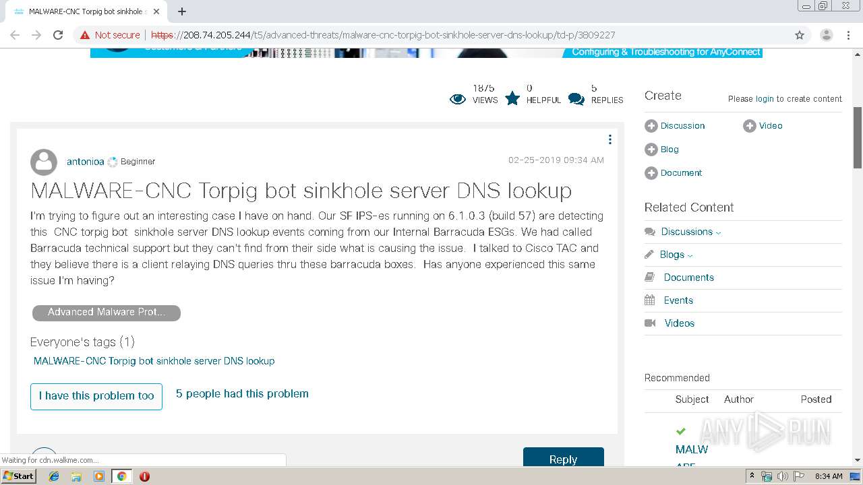Screen dimensions: 863x485
Task: Open related Videos
Action: 679,323
